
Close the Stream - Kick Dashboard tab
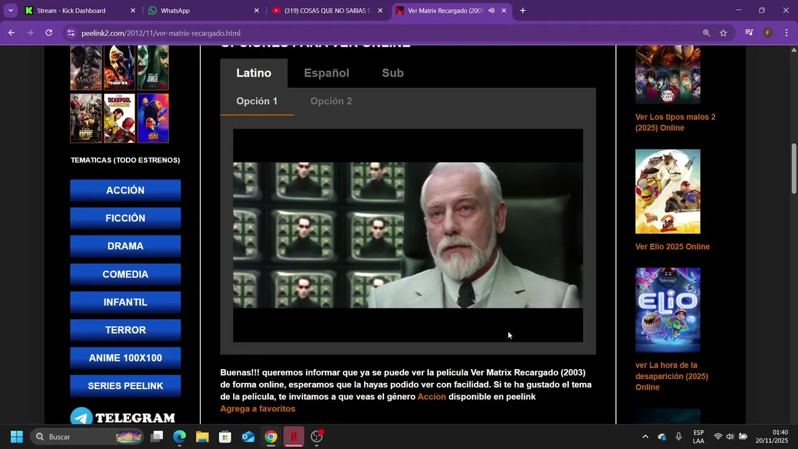pos(133,11)
